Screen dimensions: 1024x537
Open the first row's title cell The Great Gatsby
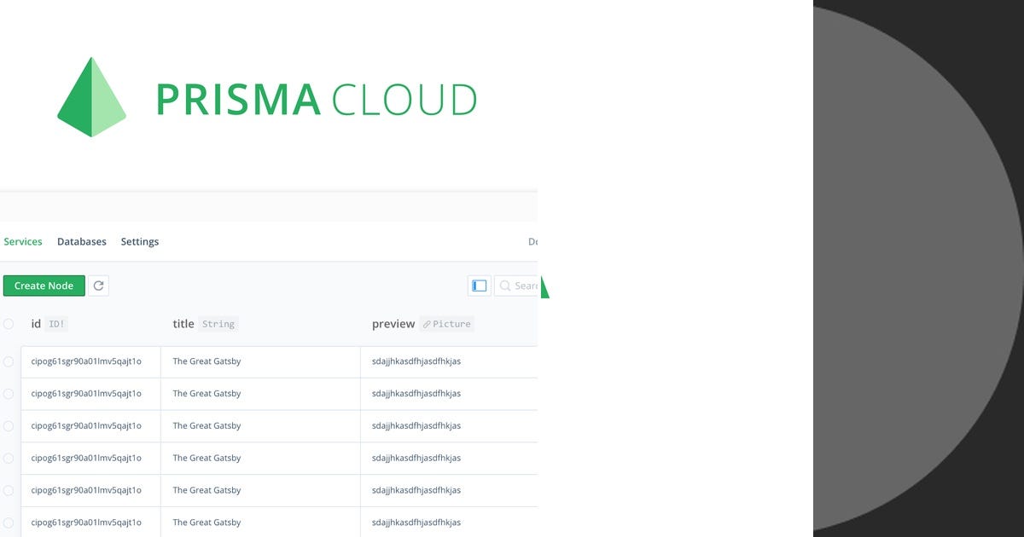point(205,361)
